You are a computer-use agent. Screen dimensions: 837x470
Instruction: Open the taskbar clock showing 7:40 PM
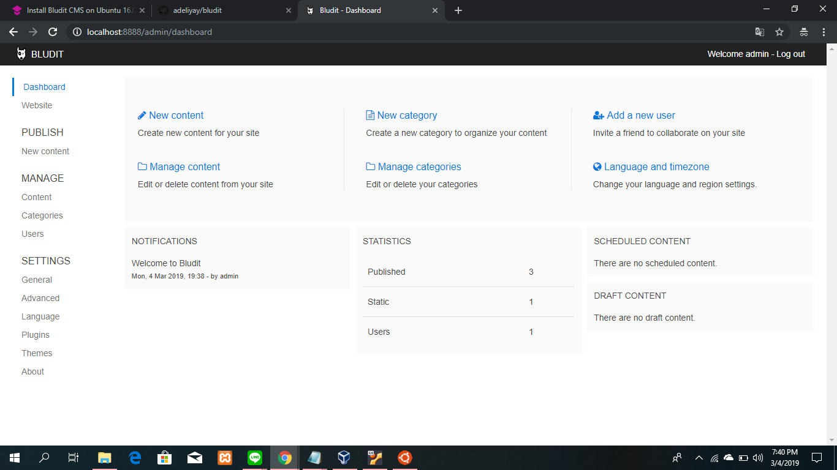[x=784, y=458]
